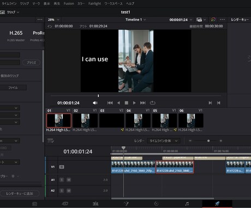Image resolution: width=251 pixels, height=208 pixels.
Task: Stop playback
Action: pos(127,103)
